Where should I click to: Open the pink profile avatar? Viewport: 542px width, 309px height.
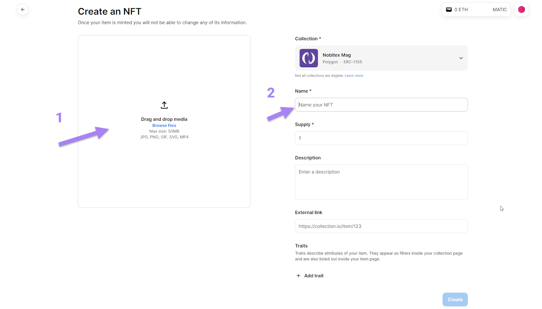point(521,9)
